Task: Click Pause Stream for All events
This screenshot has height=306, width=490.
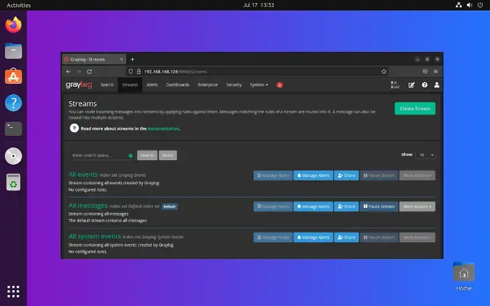Action: (x=379, y=176)
